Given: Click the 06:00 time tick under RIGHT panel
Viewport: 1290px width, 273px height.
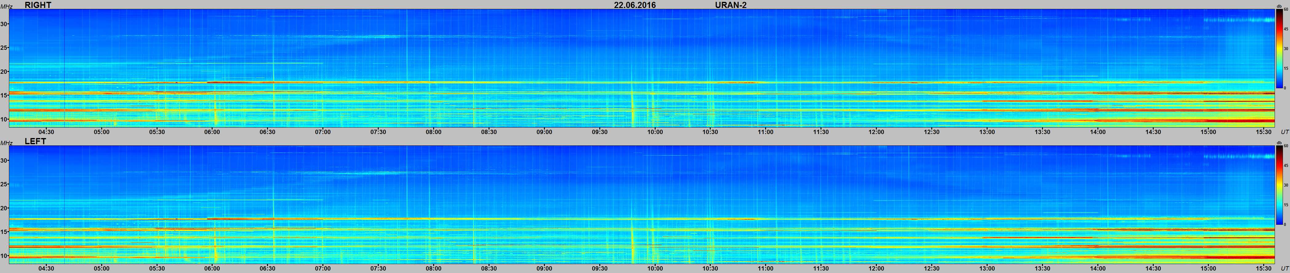Looking at the screenshot, I should click(212, 132).
